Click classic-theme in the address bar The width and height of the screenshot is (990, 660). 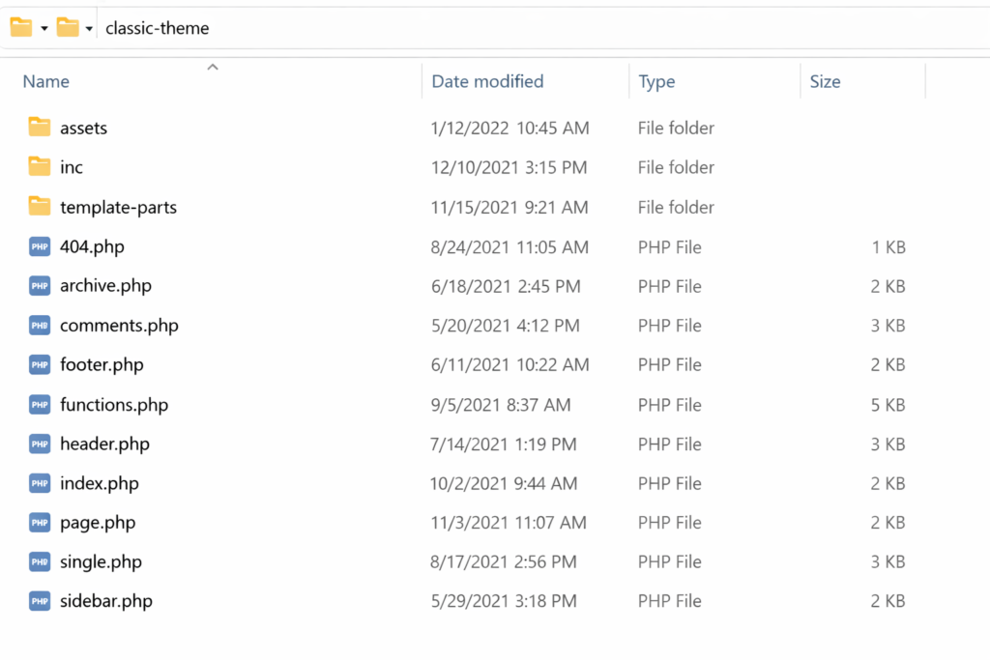(157, 29)
